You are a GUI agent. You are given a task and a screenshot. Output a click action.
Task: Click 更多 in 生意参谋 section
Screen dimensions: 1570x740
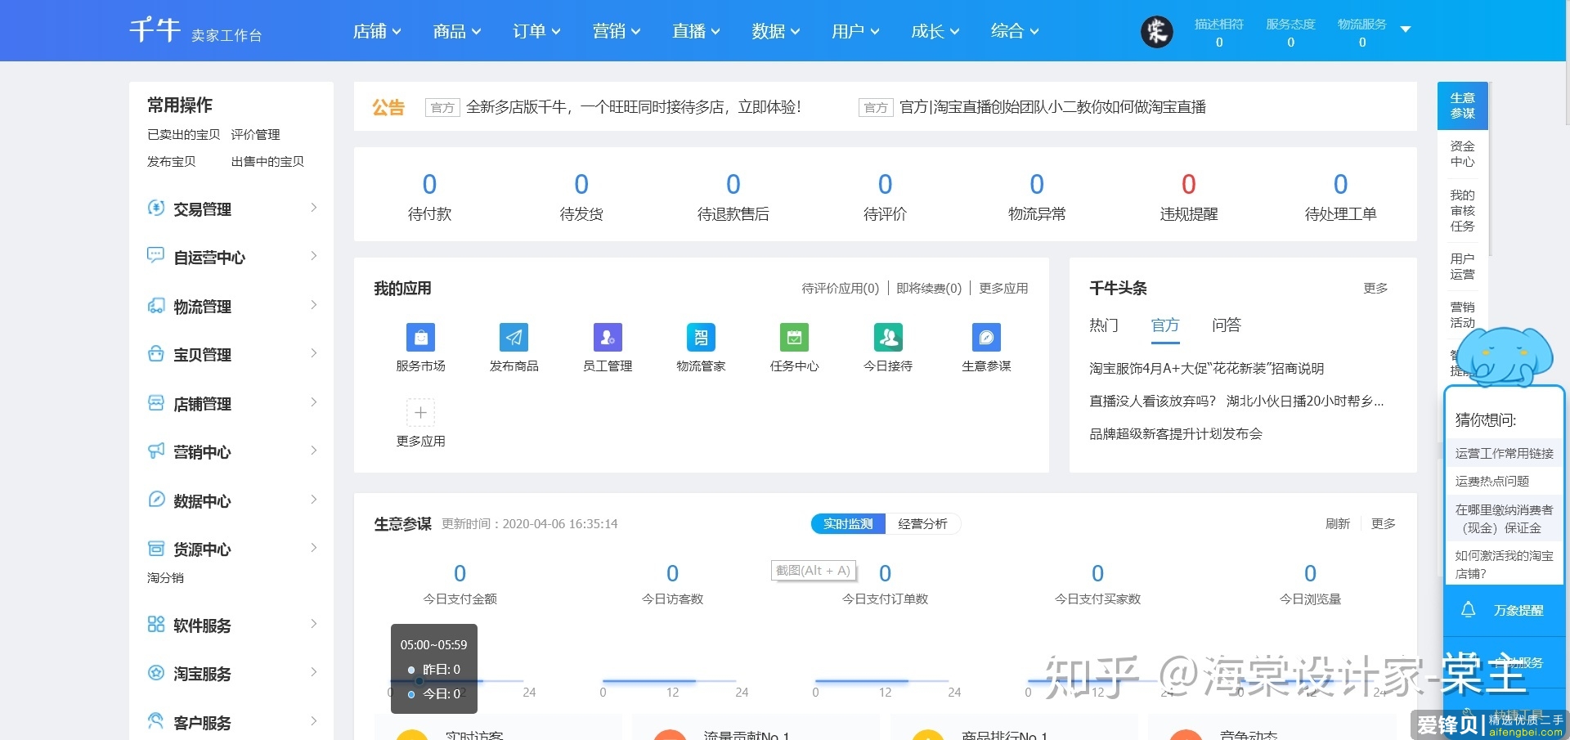tap(1384, 523)
